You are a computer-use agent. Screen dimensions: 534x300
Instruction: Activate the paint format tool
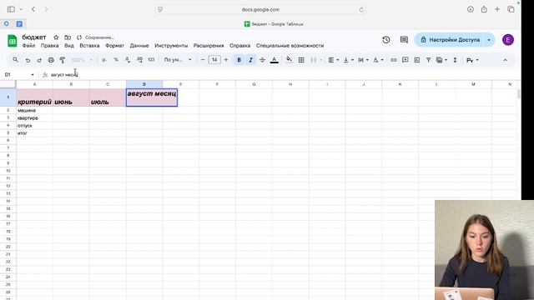pyautogui.click(x=63, y=60)
